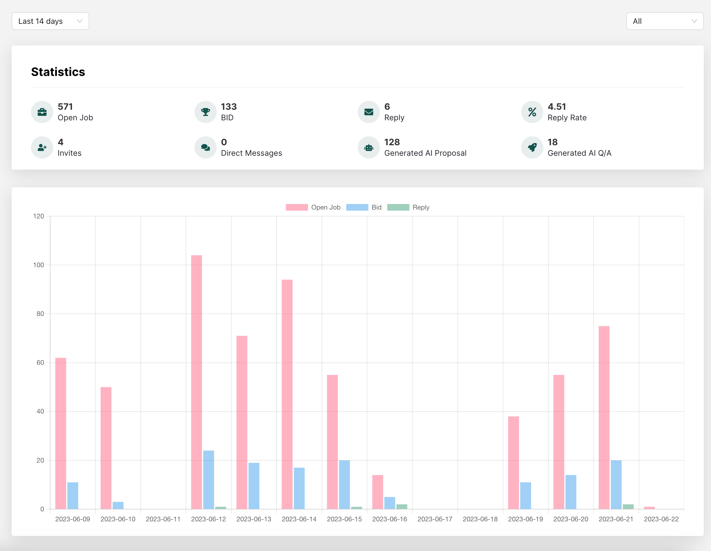Image resolution: width=711 pixels, height=551 pixels.
Task: Click the percent Reply Rate icon
Action: [x=532, y=112]
